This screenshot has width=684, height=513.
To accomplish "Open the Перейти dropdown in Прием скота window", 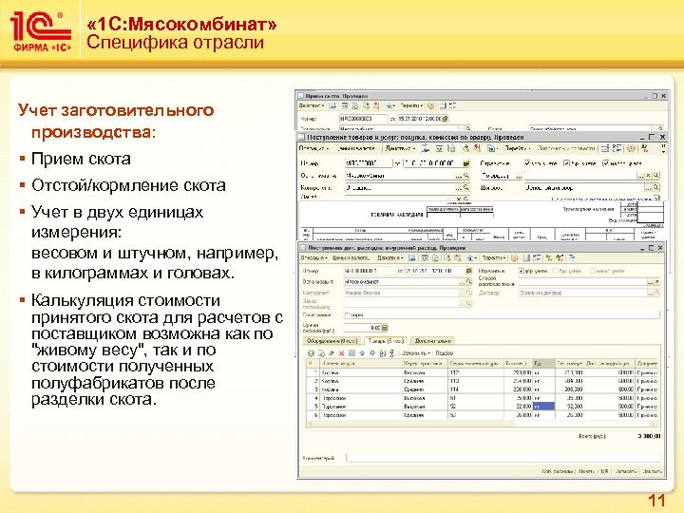I will coord(411,106).
